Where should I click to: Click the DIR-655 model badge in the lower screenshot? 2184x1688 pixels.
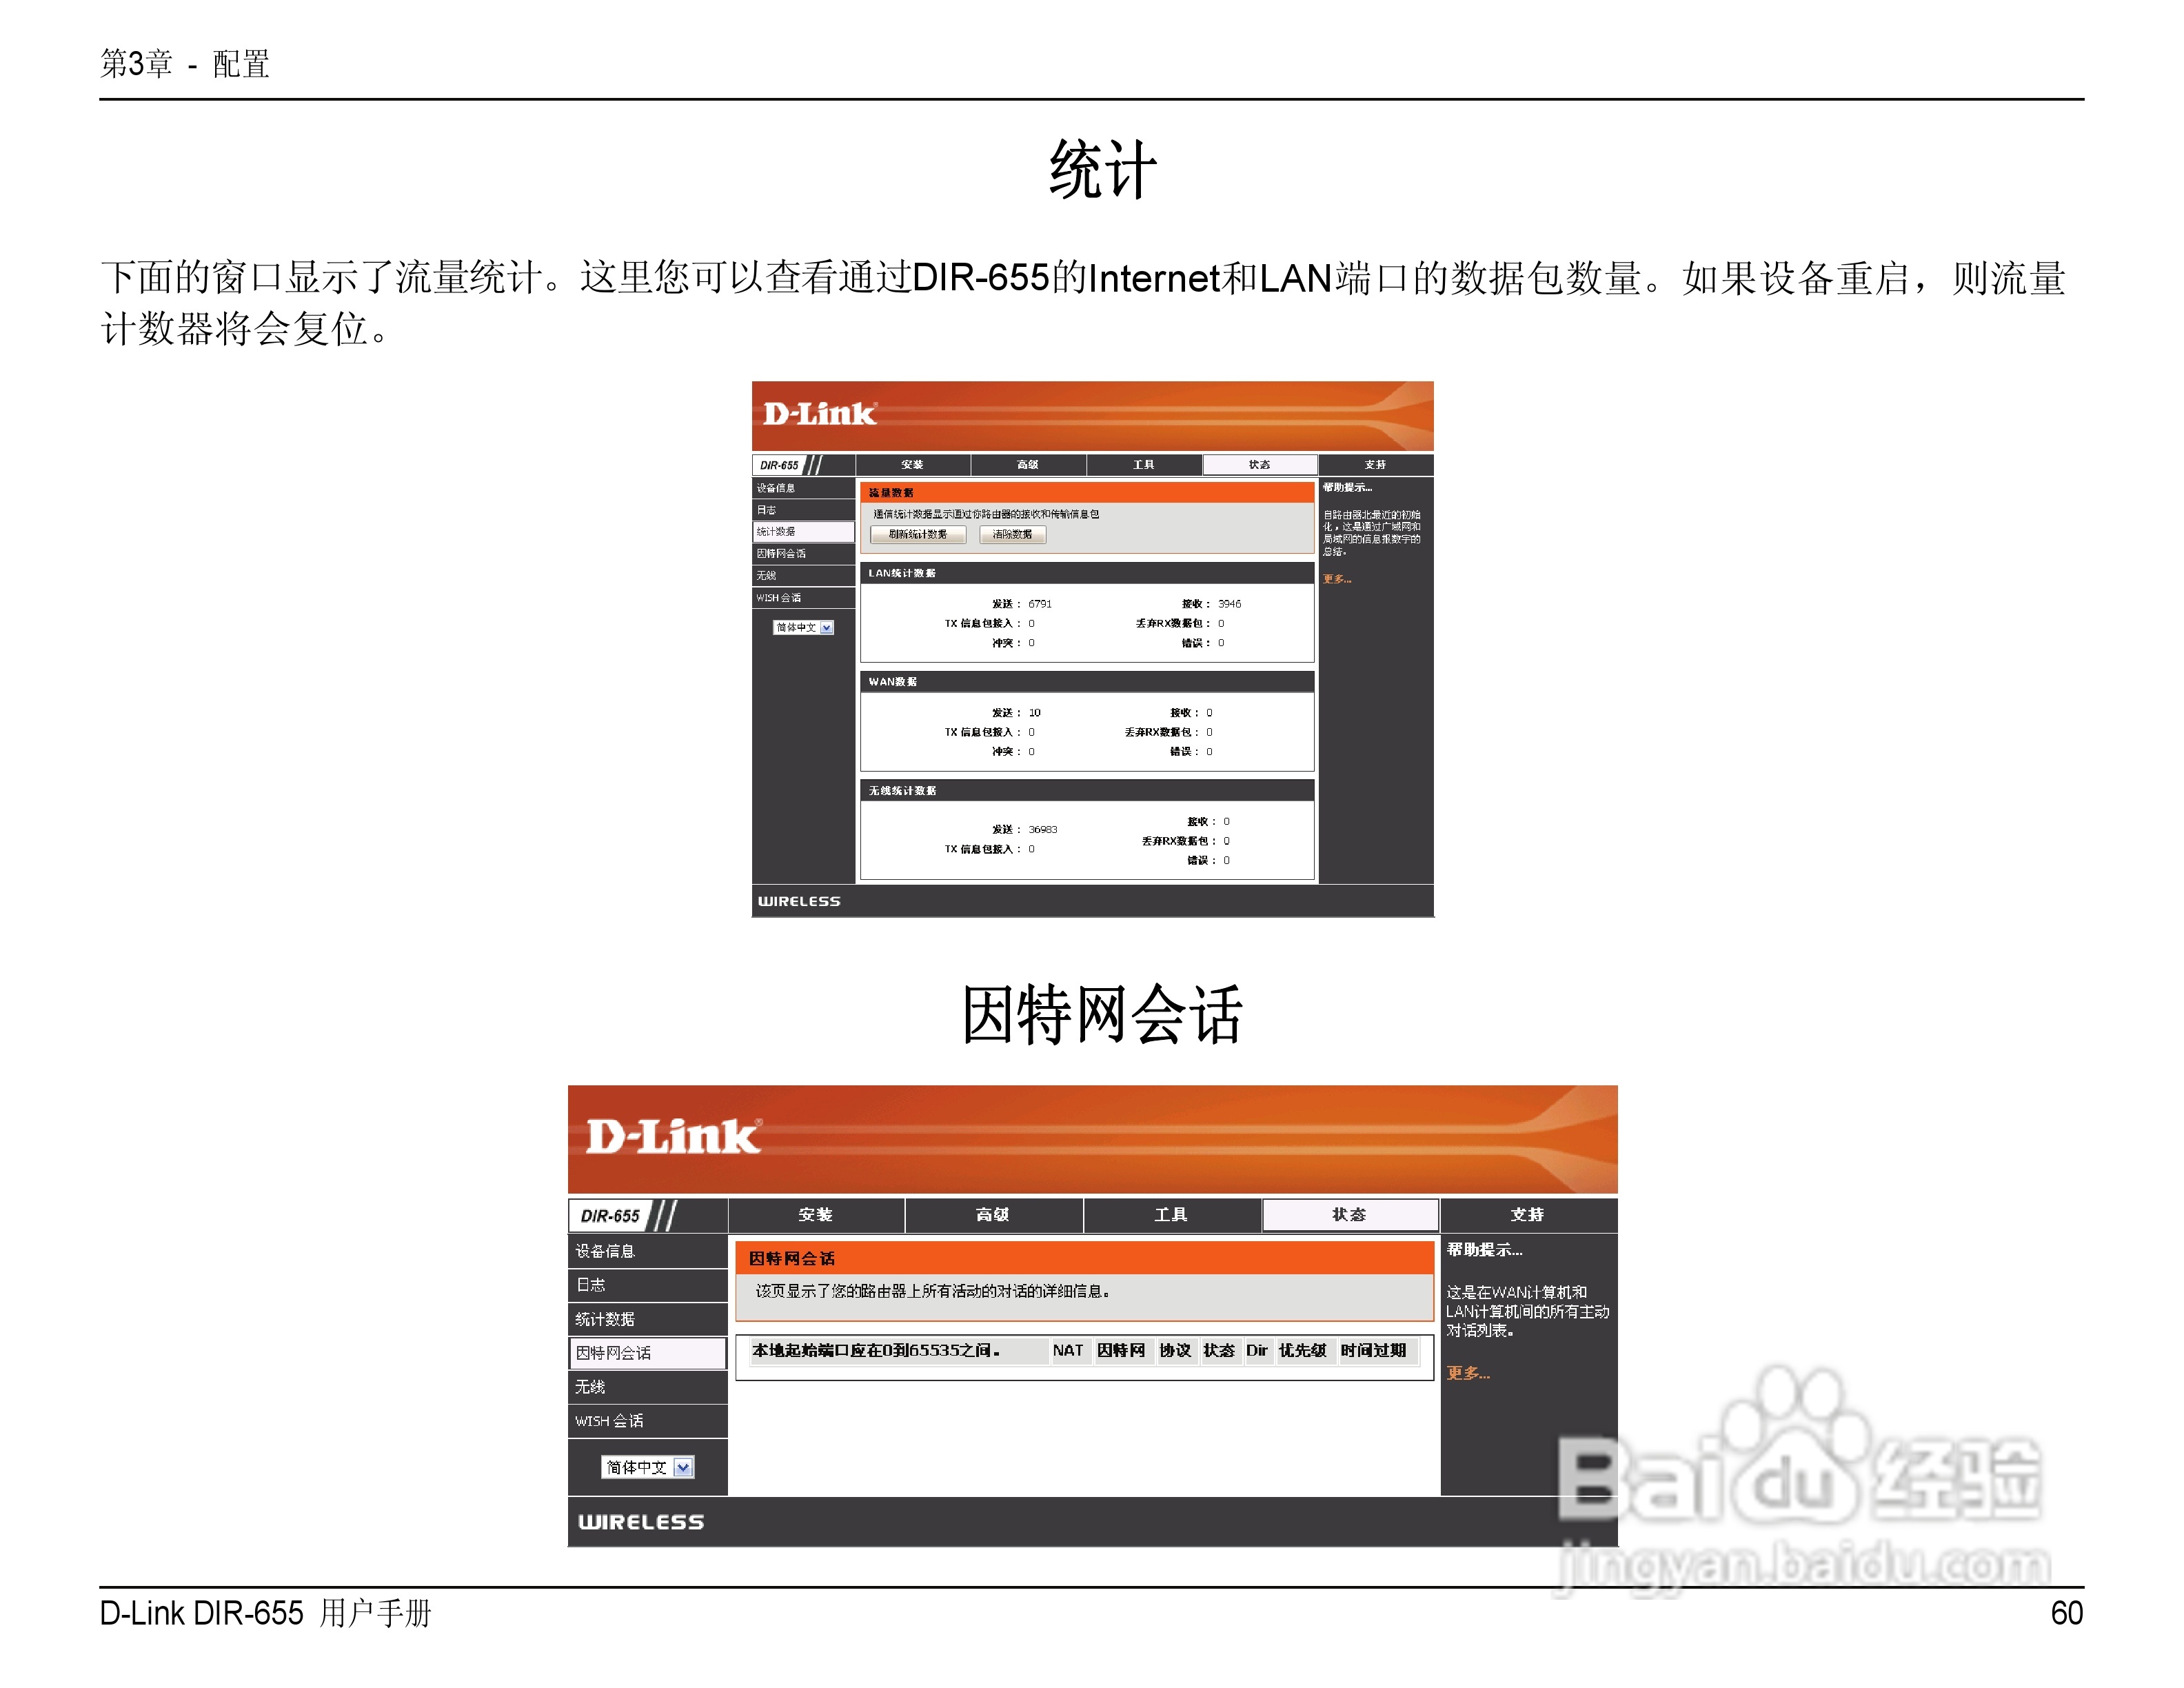point(610,1216)
